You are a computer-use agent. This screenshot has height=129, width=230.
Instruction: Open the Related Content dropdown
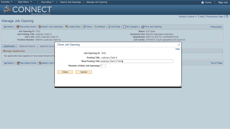click(x=188, y=17)
